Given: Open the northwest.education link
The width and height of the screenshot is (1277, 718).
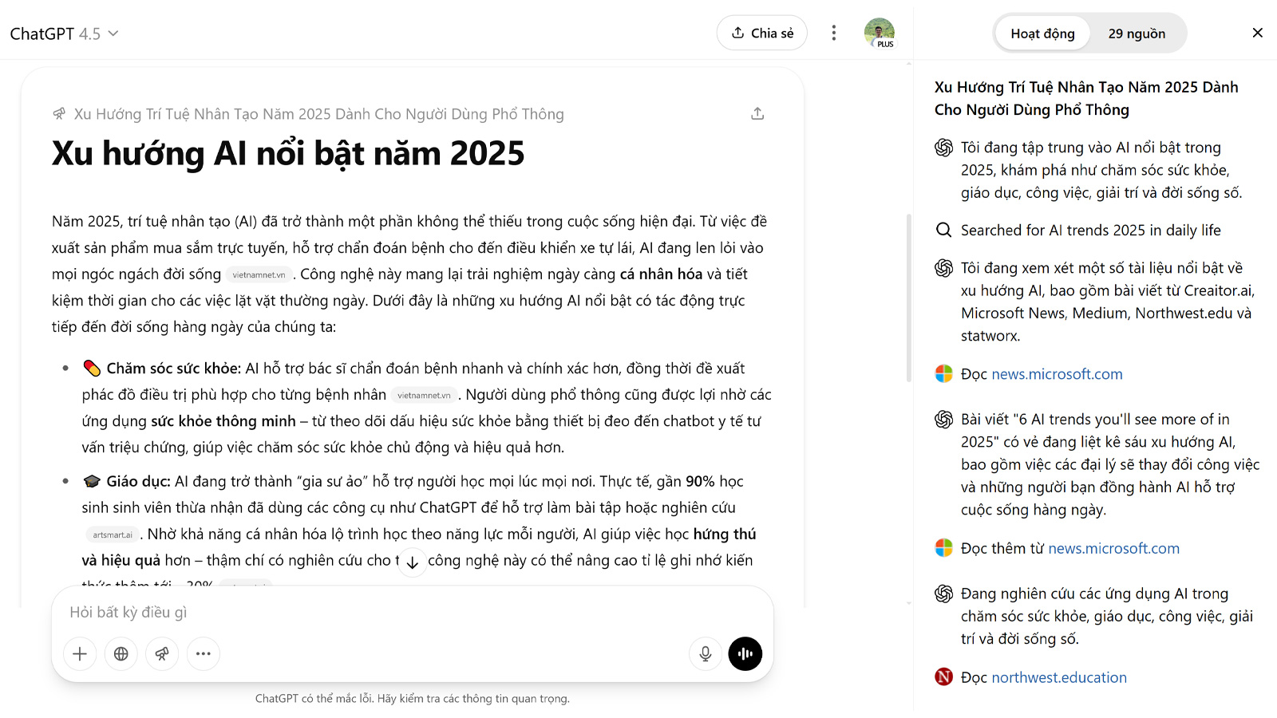Looking at the screenshot, I should pyautogui.click(x=1058, y=677).
